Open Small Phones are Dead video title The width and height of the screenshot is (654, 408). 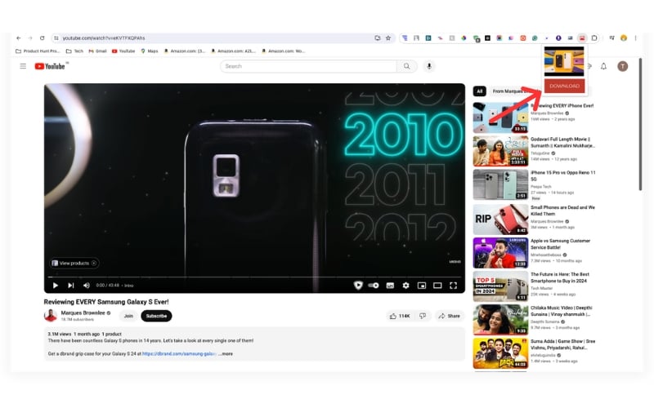point(562,211)
